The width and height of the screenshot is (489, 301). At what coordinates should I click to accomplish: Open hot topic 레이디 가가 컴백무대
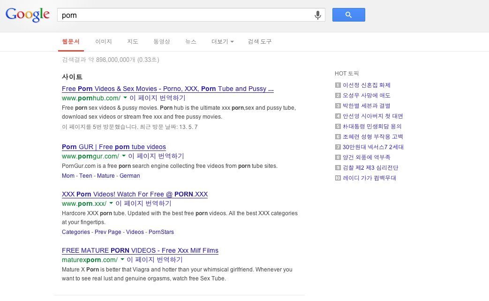coord(369,178)
